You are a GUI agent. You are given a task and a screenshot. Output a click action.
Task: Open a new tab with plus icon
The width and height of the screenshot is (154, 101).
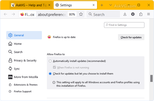pos(102,5)
